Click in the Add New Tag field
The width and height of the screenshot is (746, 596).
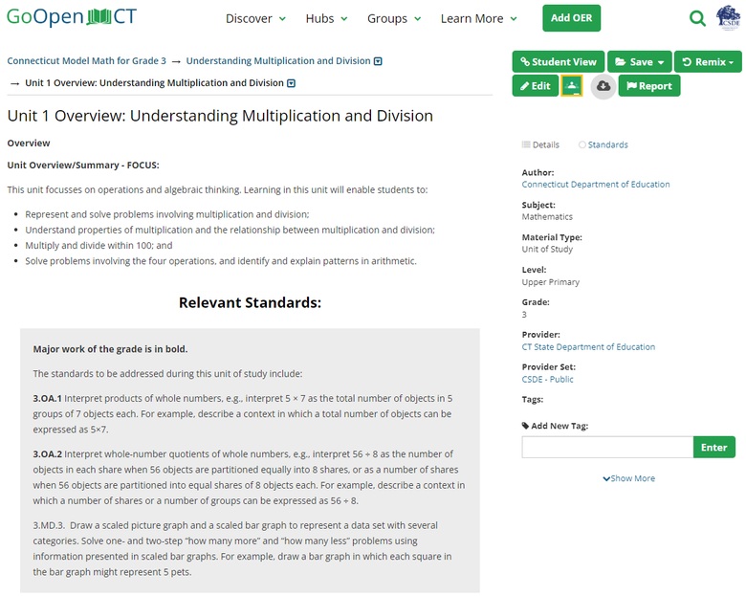[607, 447]
